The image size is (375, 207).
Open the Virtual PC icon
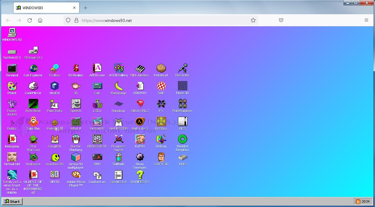97,122
